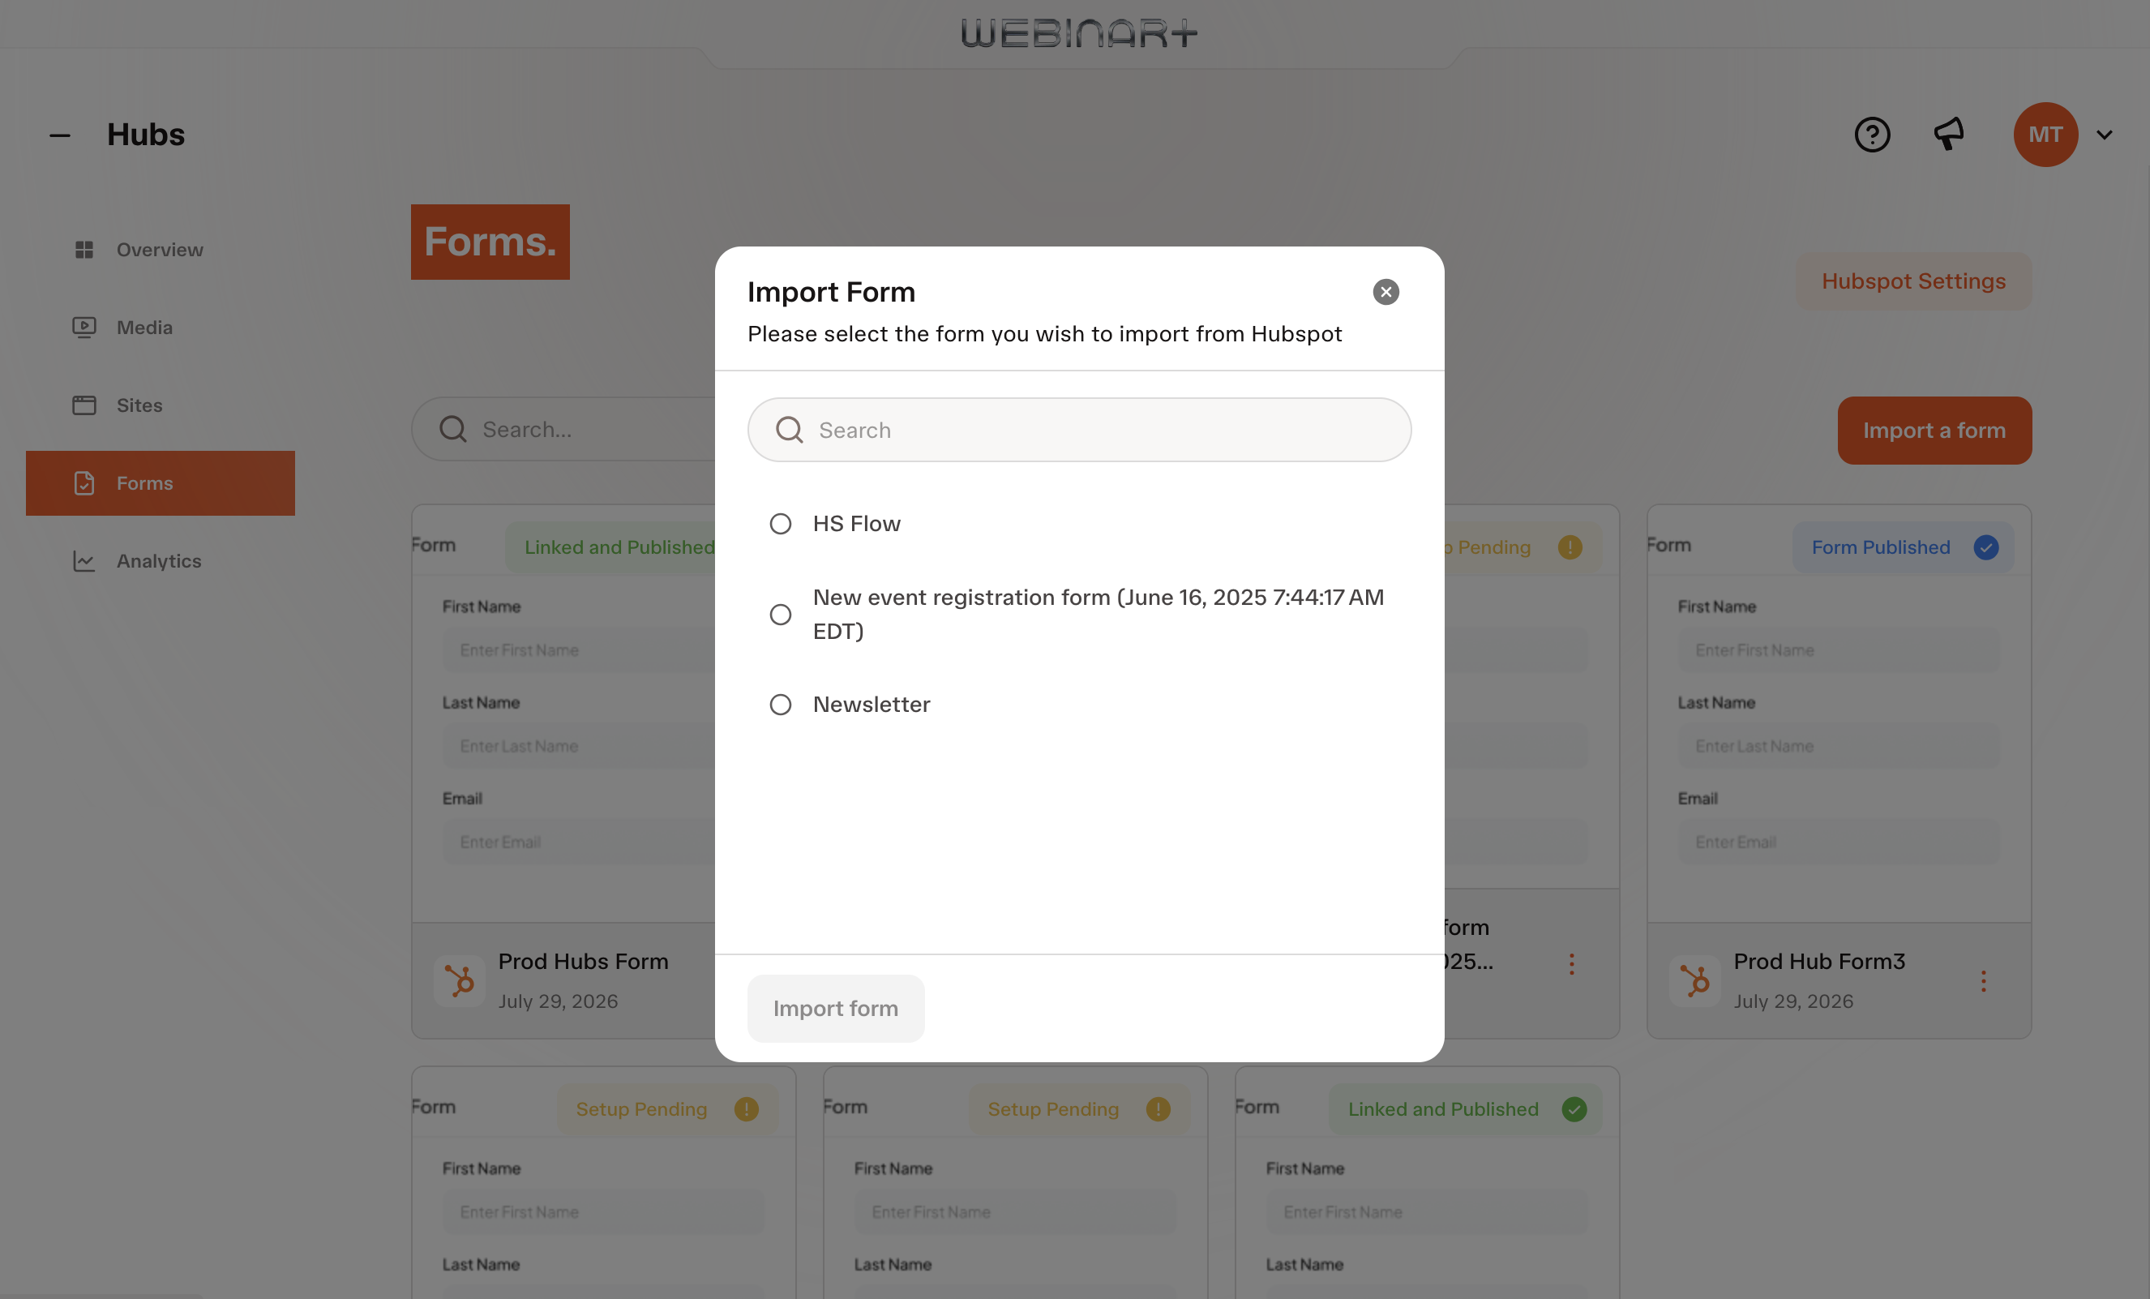Click the Sites browser window icon
Screen dimensions: 2150x1299
(x=84, y=405)
